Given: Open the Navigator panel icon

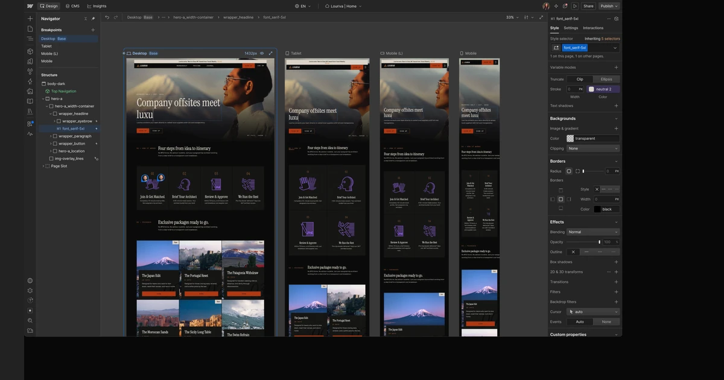Looking at the screenshot, I should pos(30,39).
